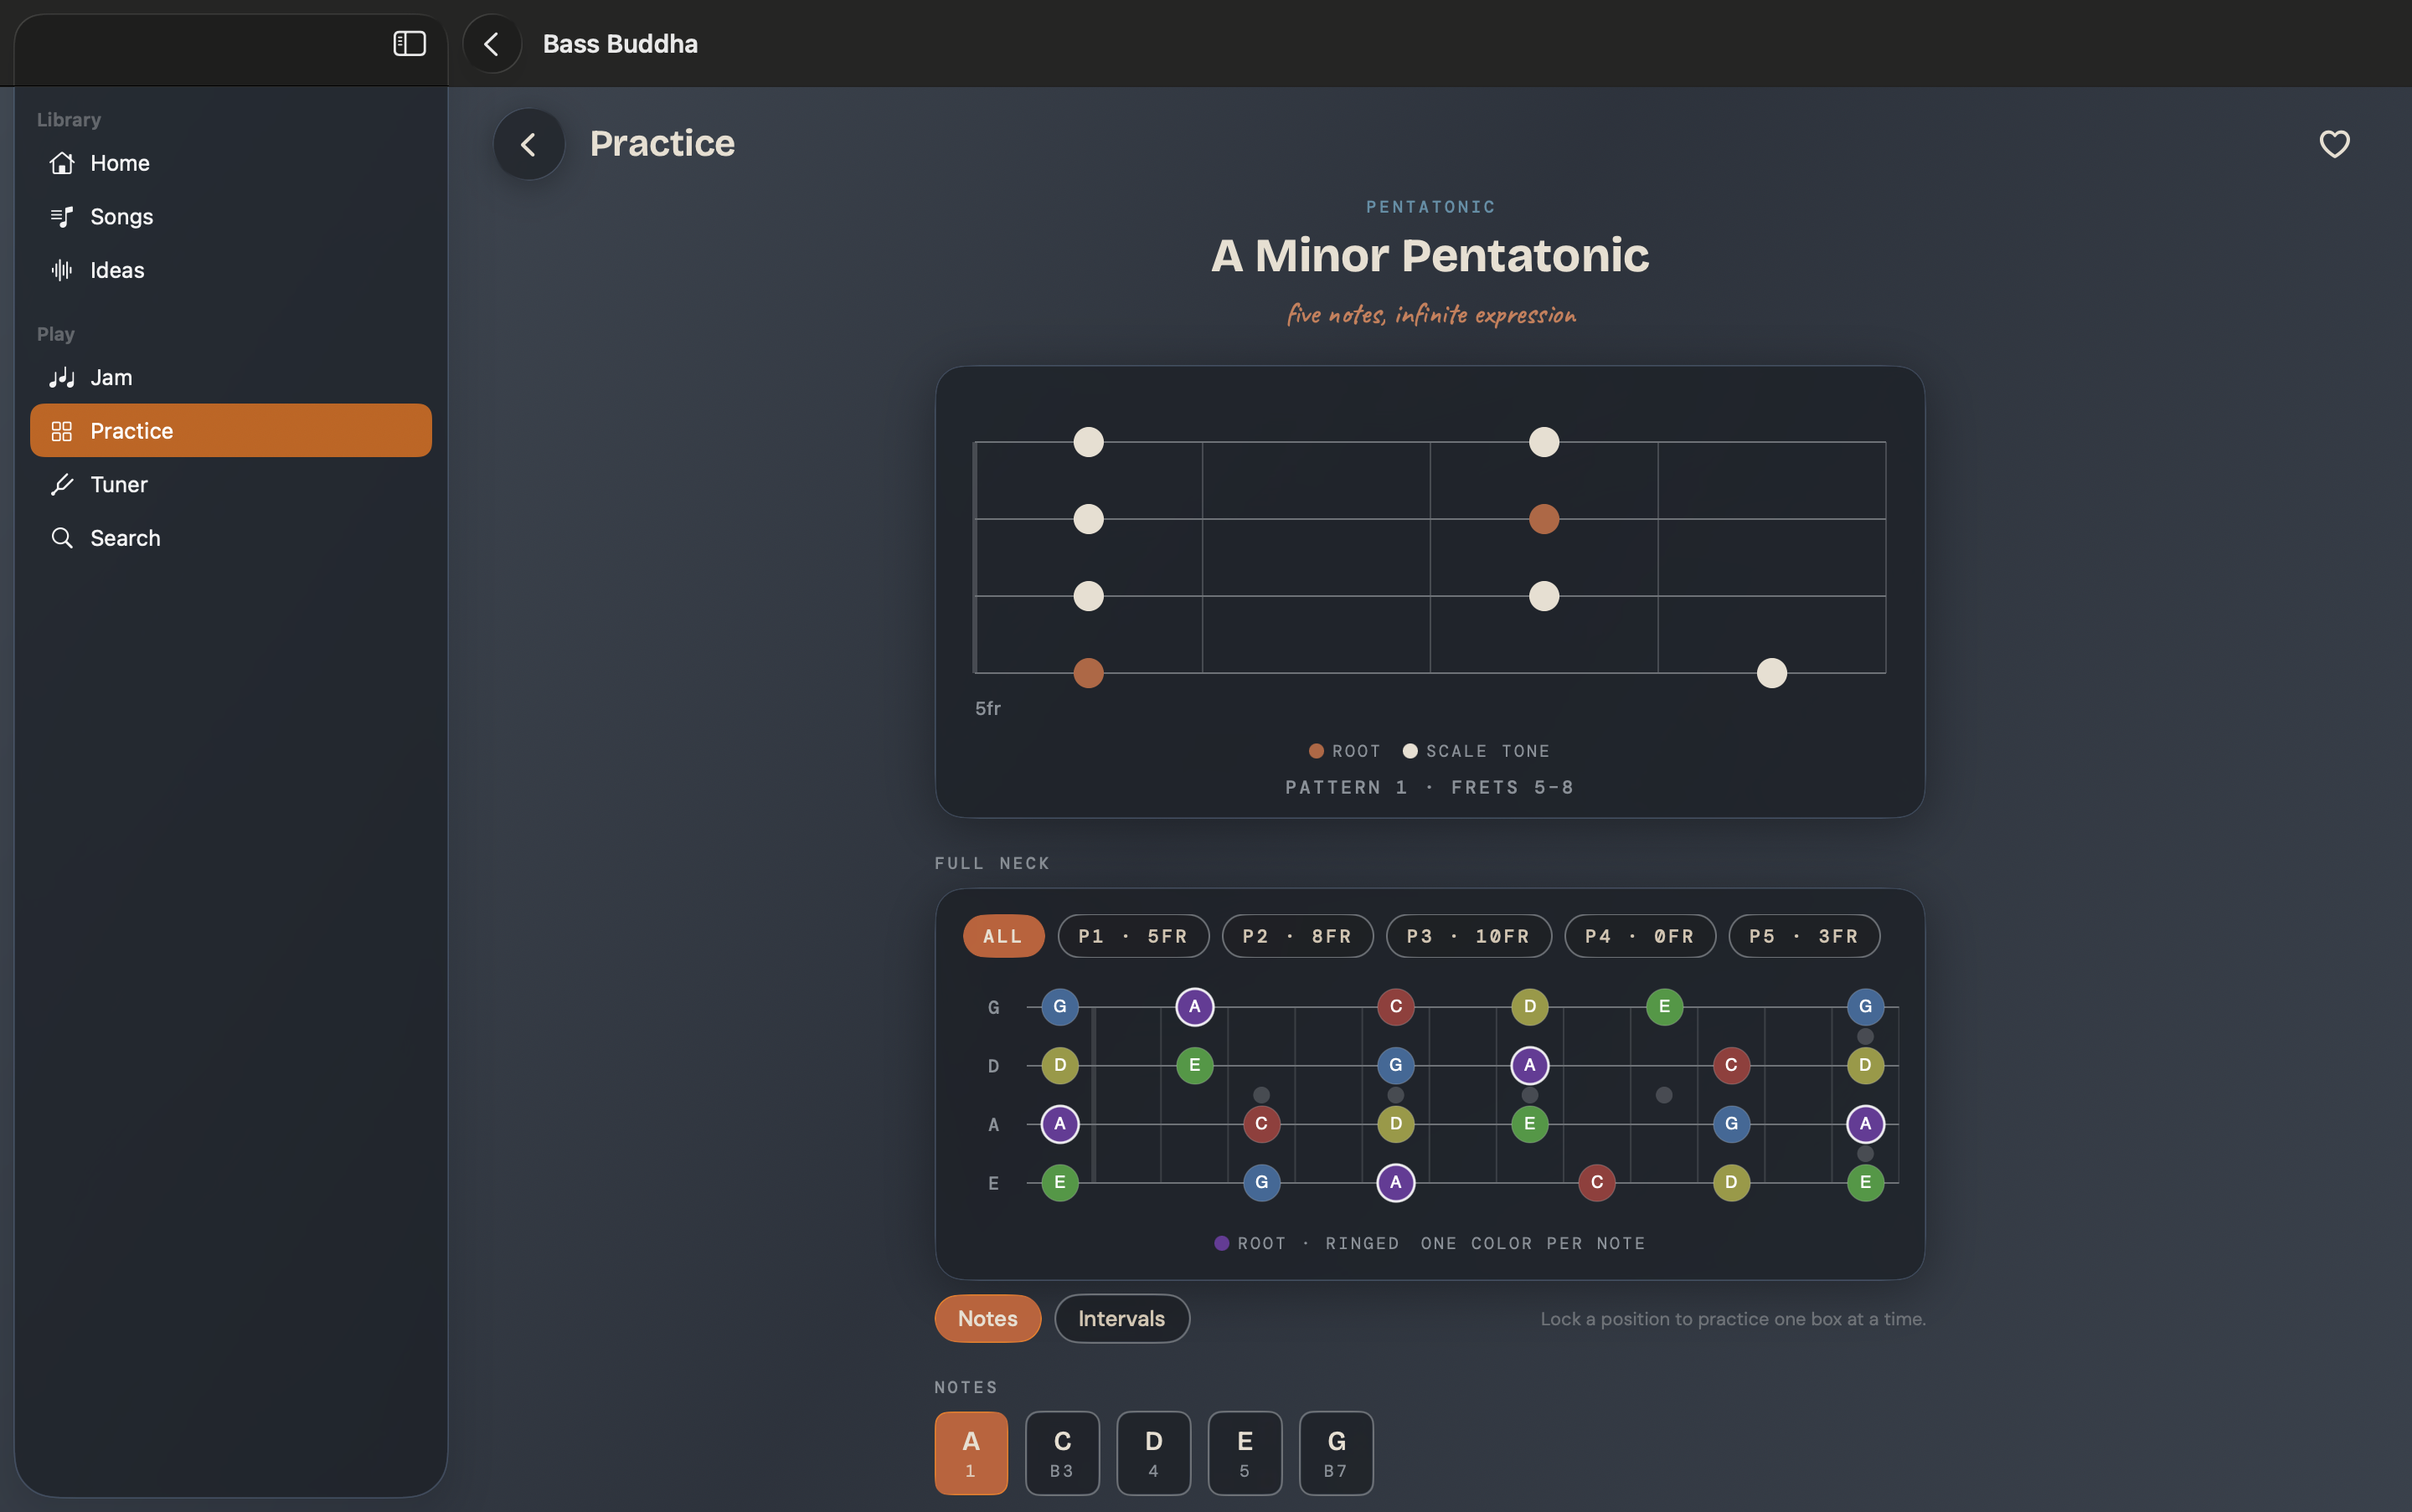Open Tuner in the sidebar

pyautogui.click(x=231, y=484)
